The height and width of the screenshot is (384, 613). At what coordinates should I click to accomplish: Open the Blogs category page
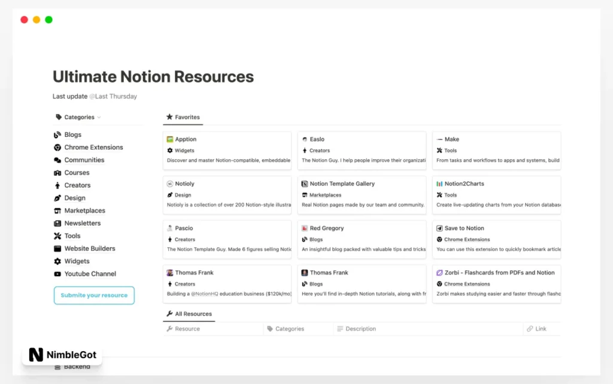point(72,135)
